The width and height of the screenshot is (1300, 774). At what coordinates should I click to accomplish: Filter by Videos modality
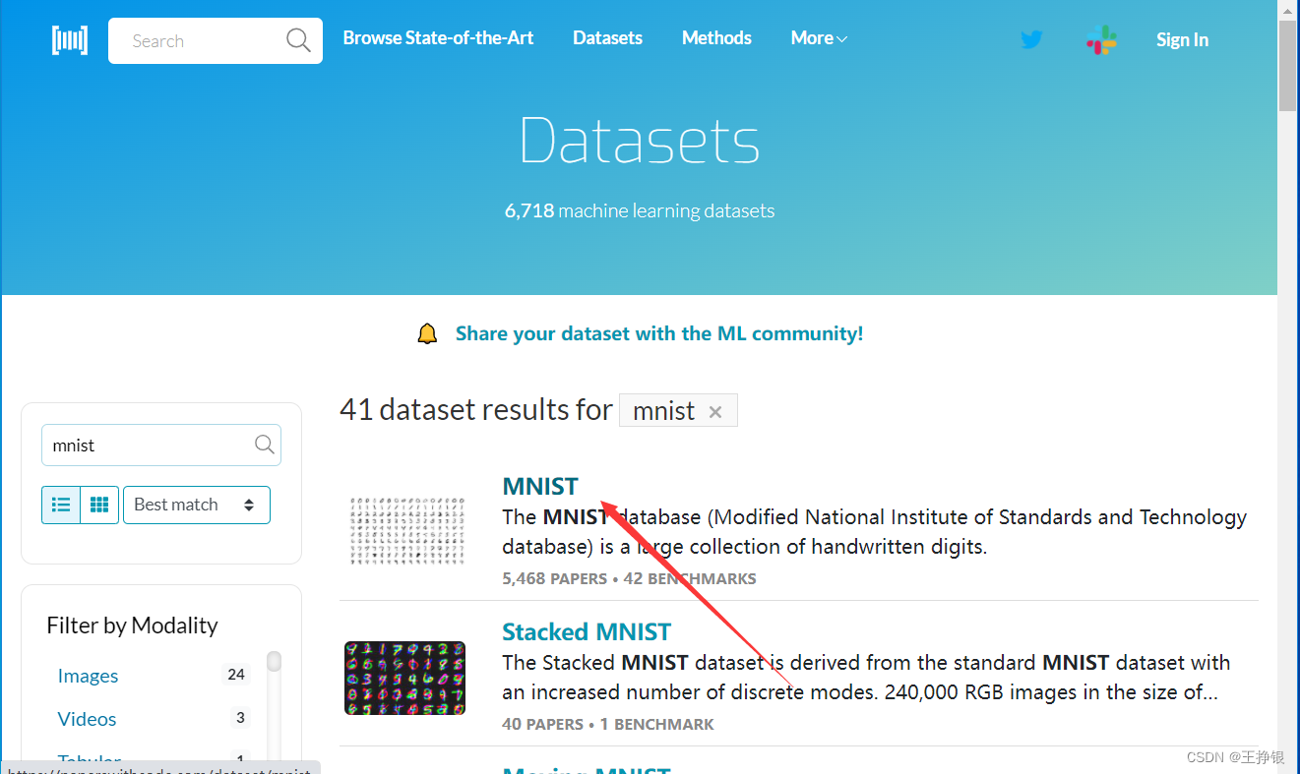[x=87, y=719]
